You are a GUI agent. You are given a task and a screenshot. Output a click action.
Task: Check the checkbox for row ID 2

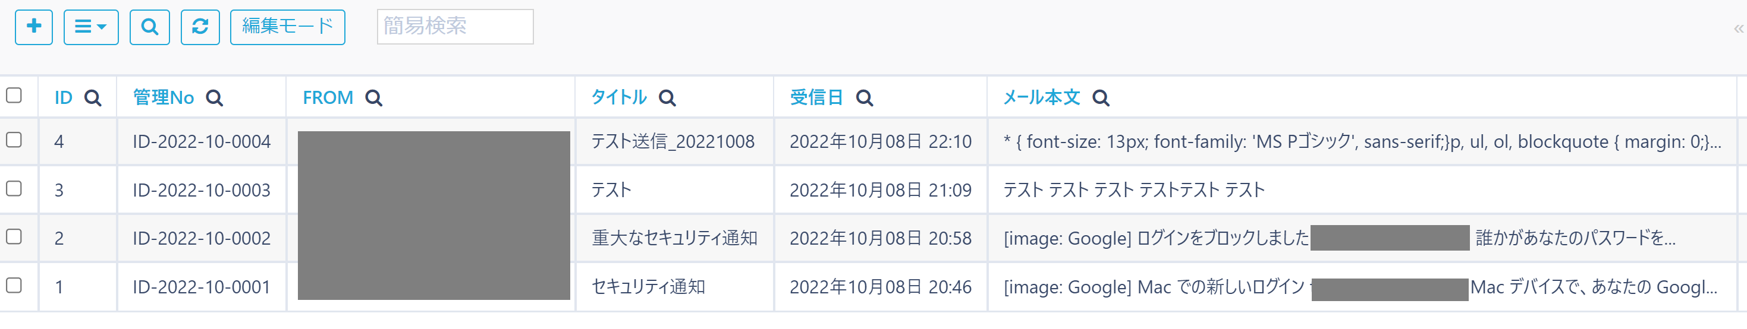14,237
